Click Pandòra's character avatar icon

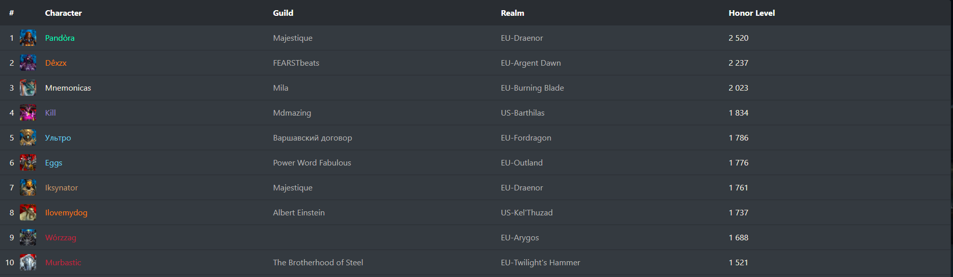pos(28,38)
